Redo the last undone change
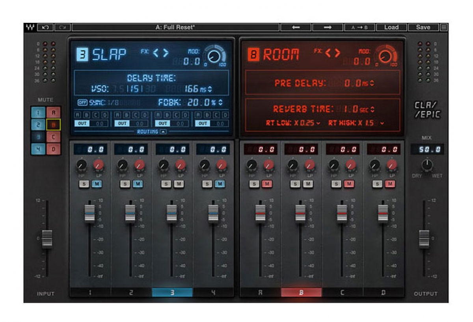473x322 pixels. tap(62, 28)
